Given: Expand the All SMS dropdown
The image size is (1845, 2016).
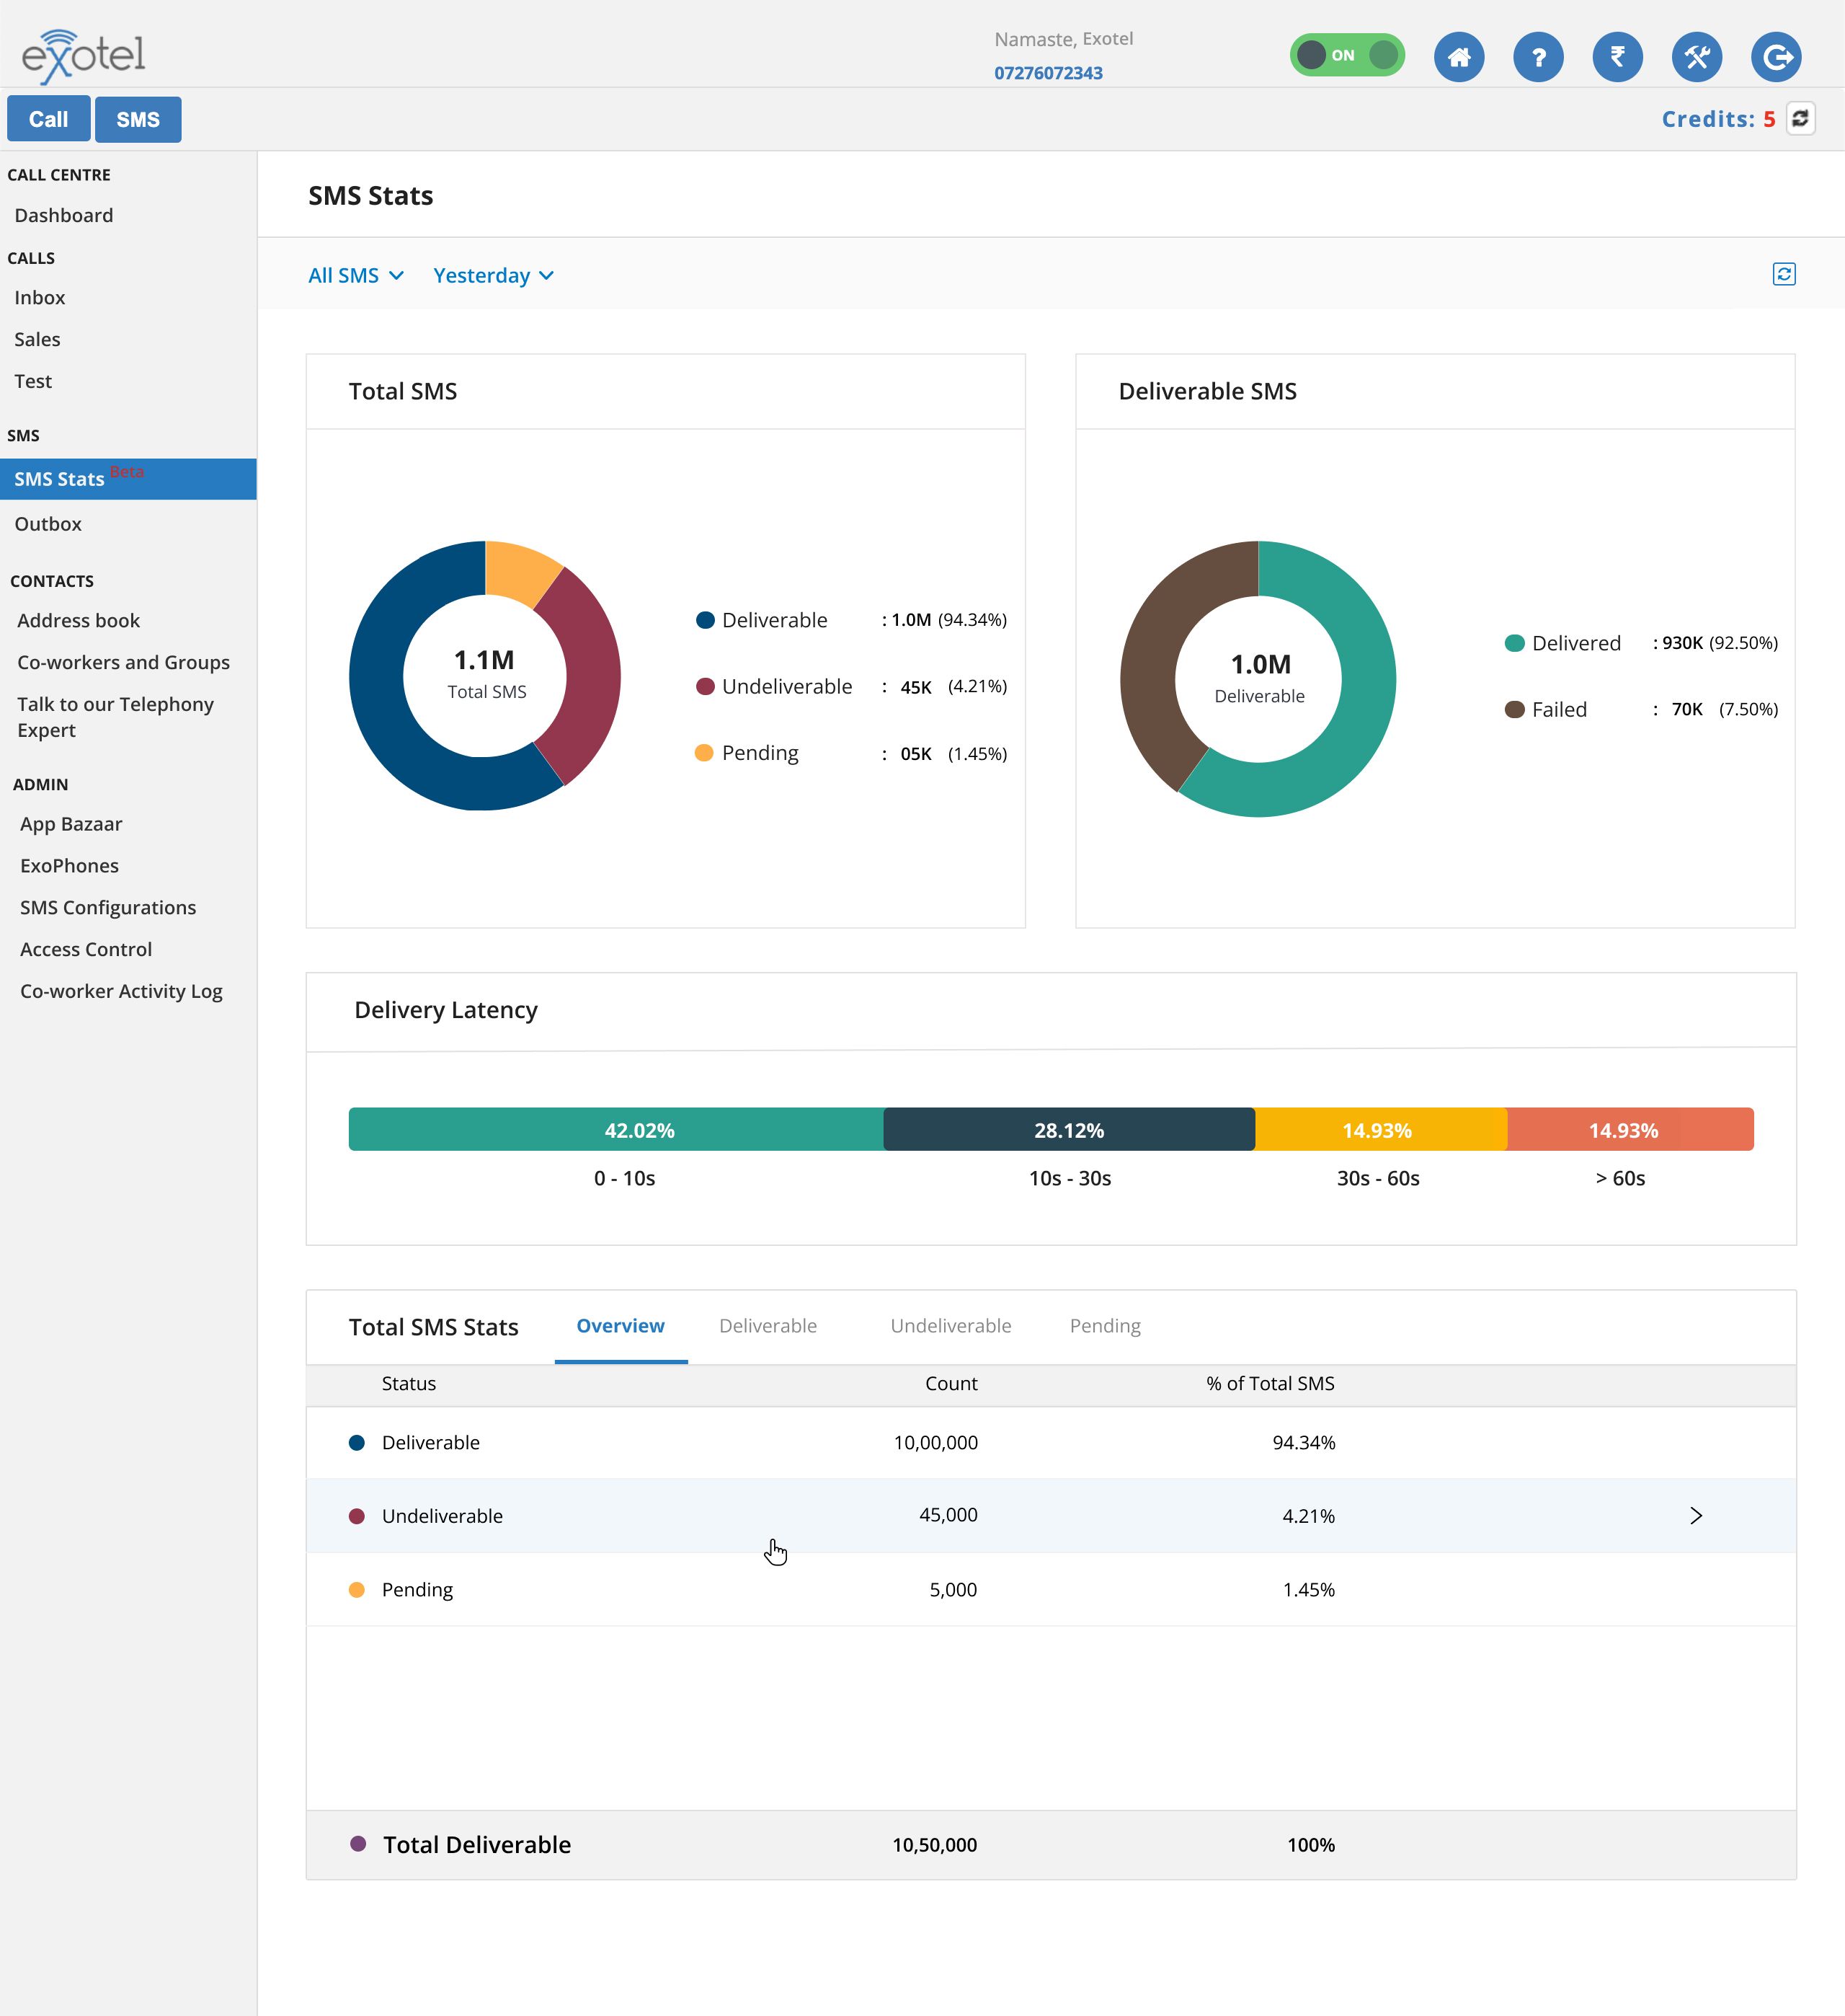Looking at the screenshot, I should pyautogui.click(x=356, y=275).
